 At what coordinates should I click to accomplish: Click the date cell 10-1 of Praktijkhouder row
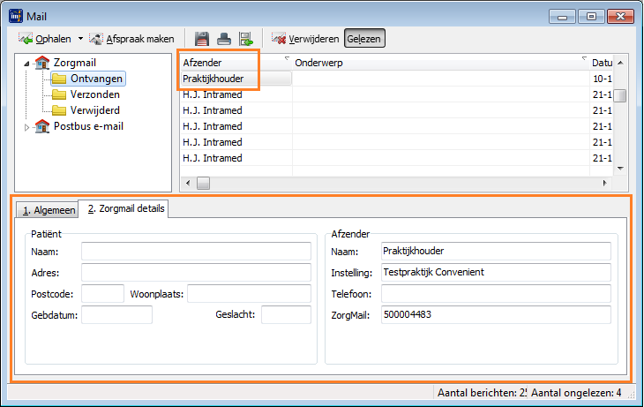pyautogui.click(x=602, y=79)
